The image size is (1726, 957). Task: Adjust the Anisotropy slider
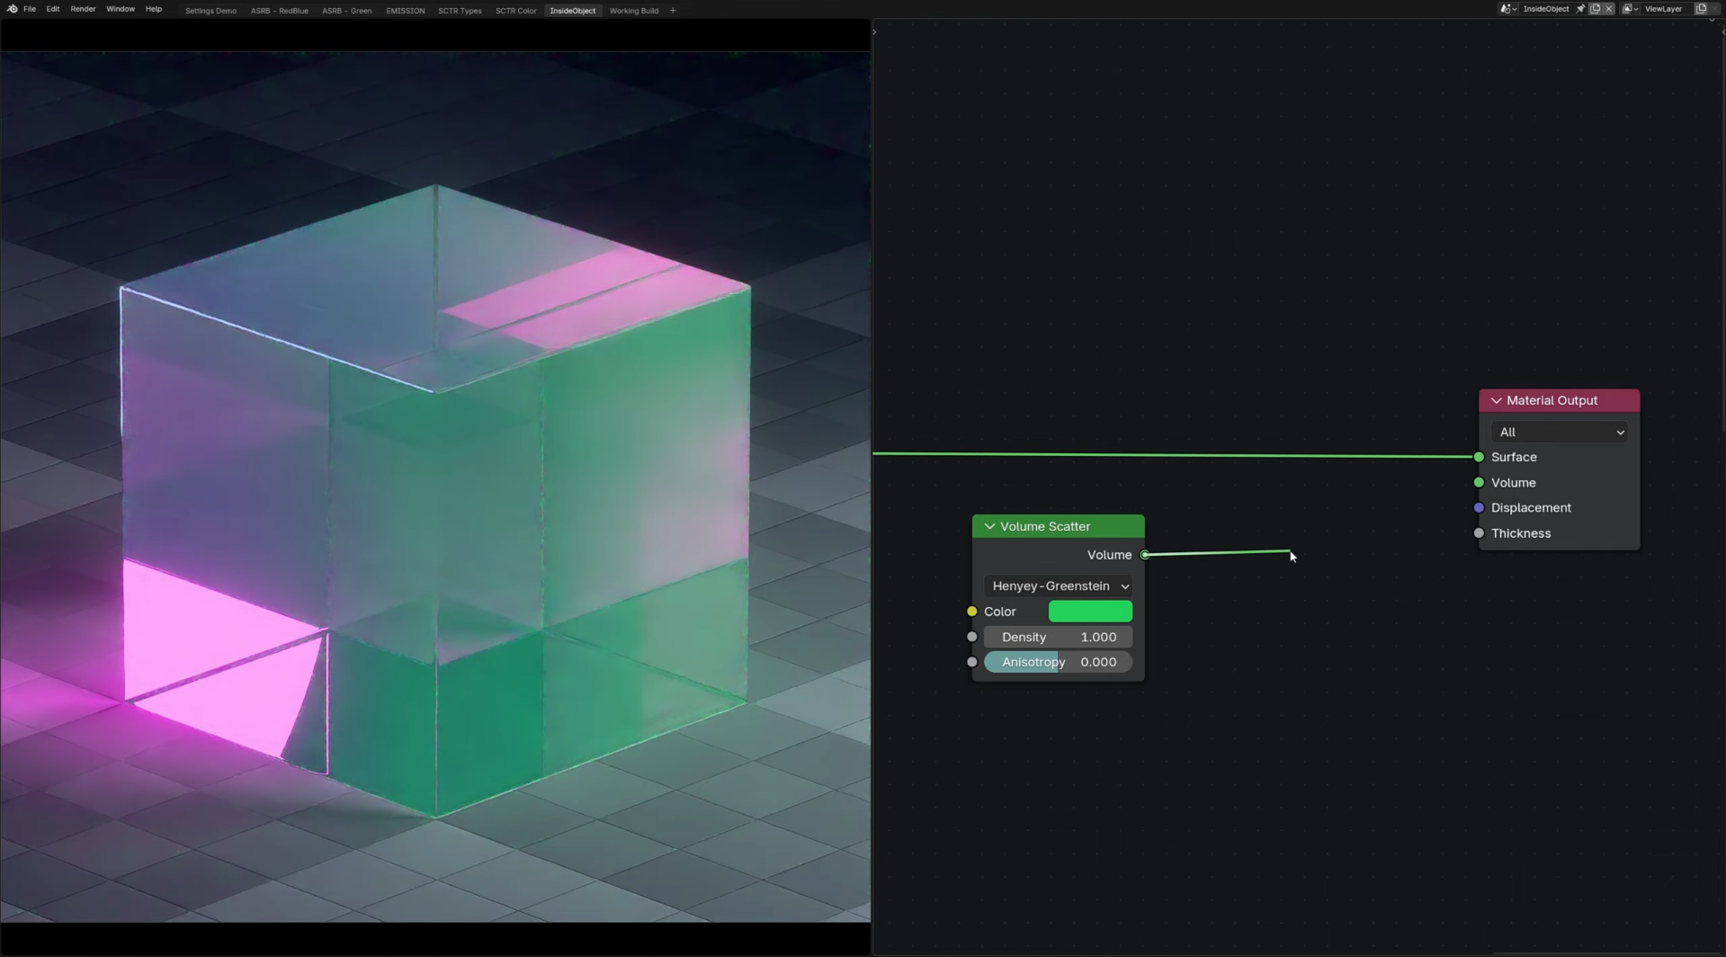(x=1059, y=662)
